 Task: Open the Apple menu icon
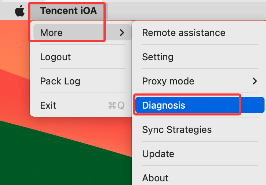tap(20, 11)
